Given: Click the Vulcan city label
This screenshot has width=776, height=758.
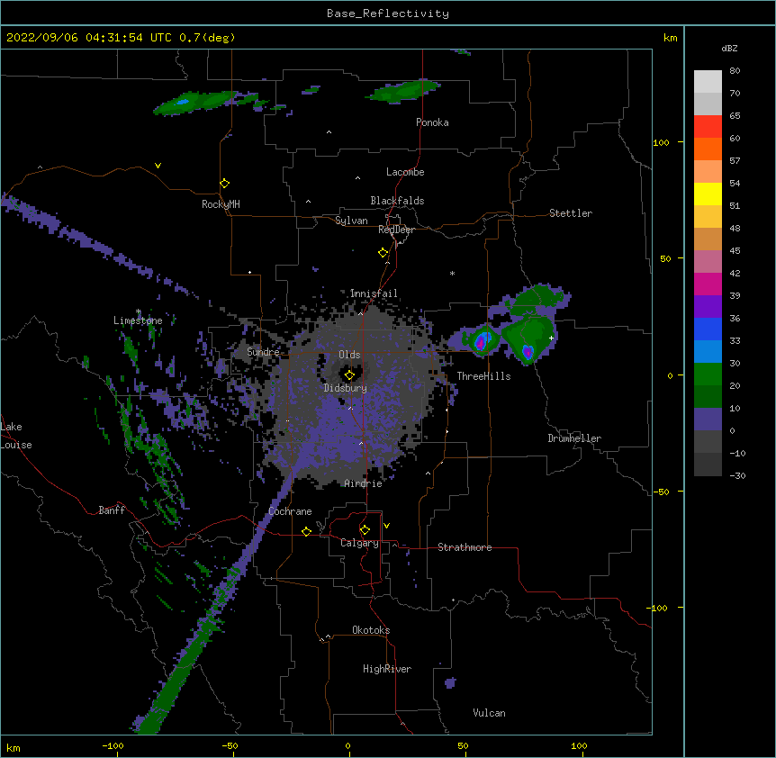Looking at the screenshot, I should tap(489, 713).
